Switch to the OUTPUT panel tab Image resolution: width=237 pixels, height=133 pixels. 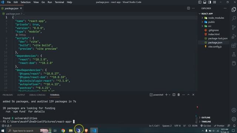pos(21,95)
